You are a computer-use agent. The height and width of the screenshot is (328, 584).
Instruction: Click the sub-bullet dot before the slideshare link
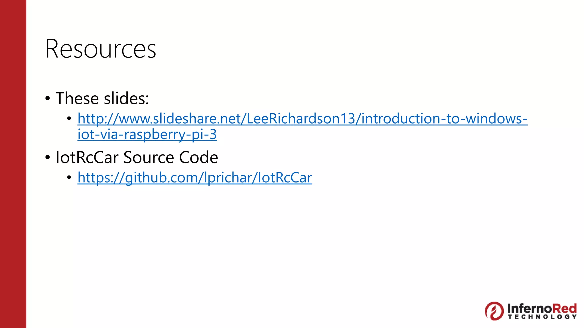click(x=69, y=119)
